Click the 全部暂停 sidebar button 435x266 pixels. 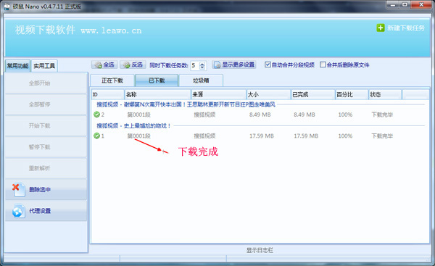click(x=46, y=104)
